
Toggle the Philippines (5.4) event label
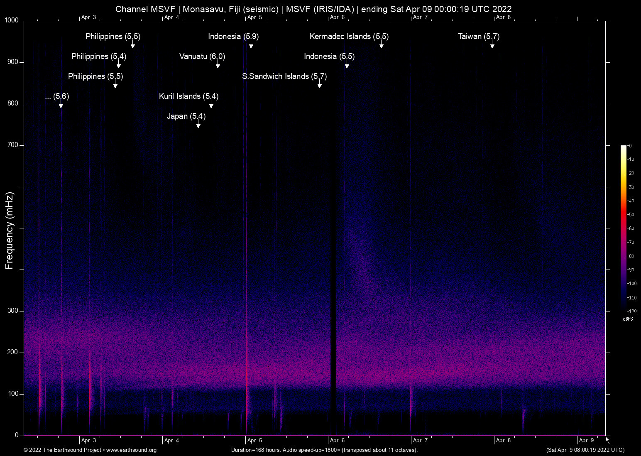click(119, 66)
